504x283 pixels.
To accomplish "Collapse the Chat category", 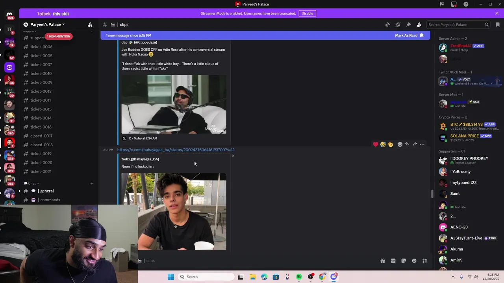I will pos(32,184).
